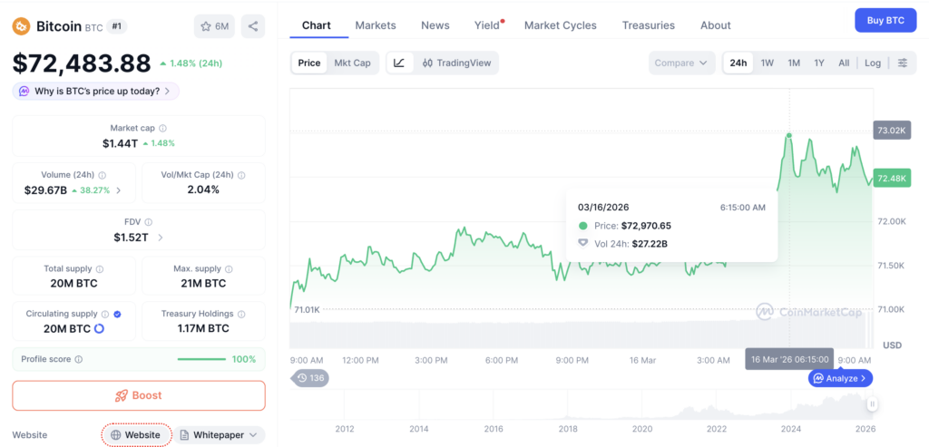Open chart settings sliders icon

click(903, 63)
